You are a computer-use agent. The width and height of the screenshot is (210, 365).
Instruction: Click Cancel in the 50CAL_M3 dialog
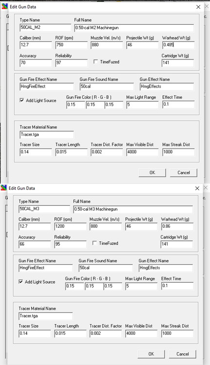(x=183, y=354)
